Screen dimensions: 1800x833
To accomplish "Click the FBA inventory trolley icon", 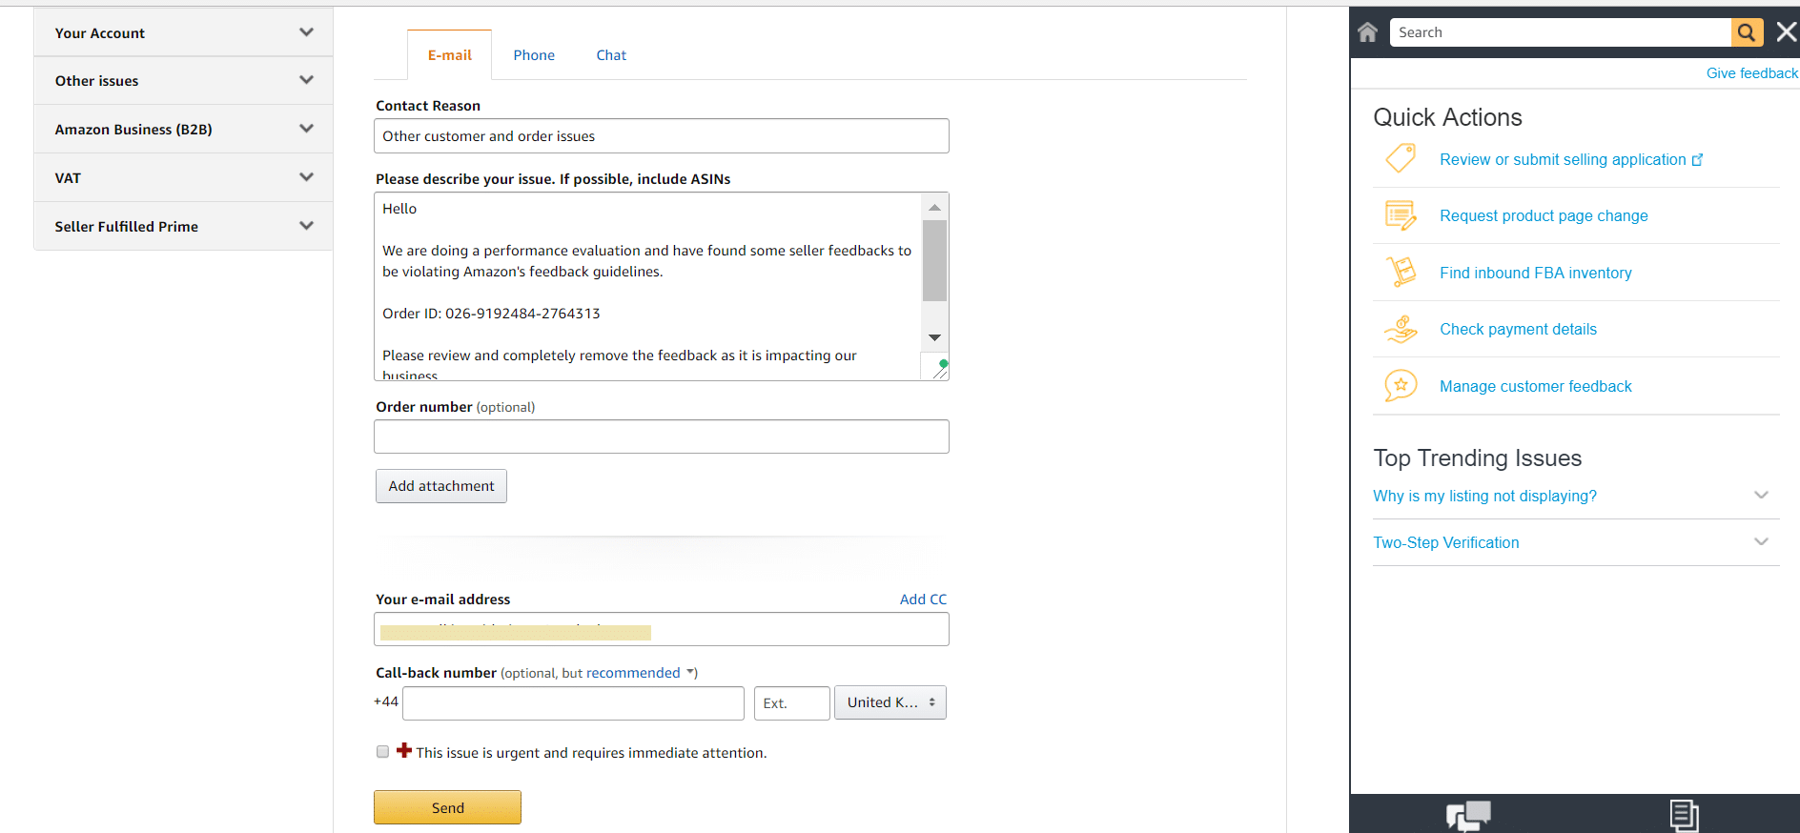I will click(1401, 273).
